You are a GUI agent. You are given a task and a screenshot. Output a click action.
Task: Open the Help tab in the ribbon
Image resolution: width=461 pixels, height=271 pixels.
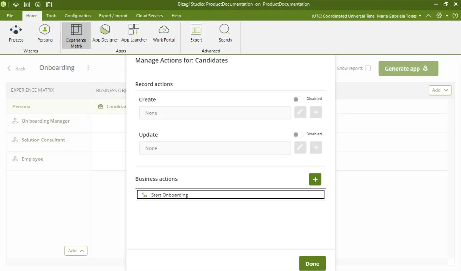[176, 16]
